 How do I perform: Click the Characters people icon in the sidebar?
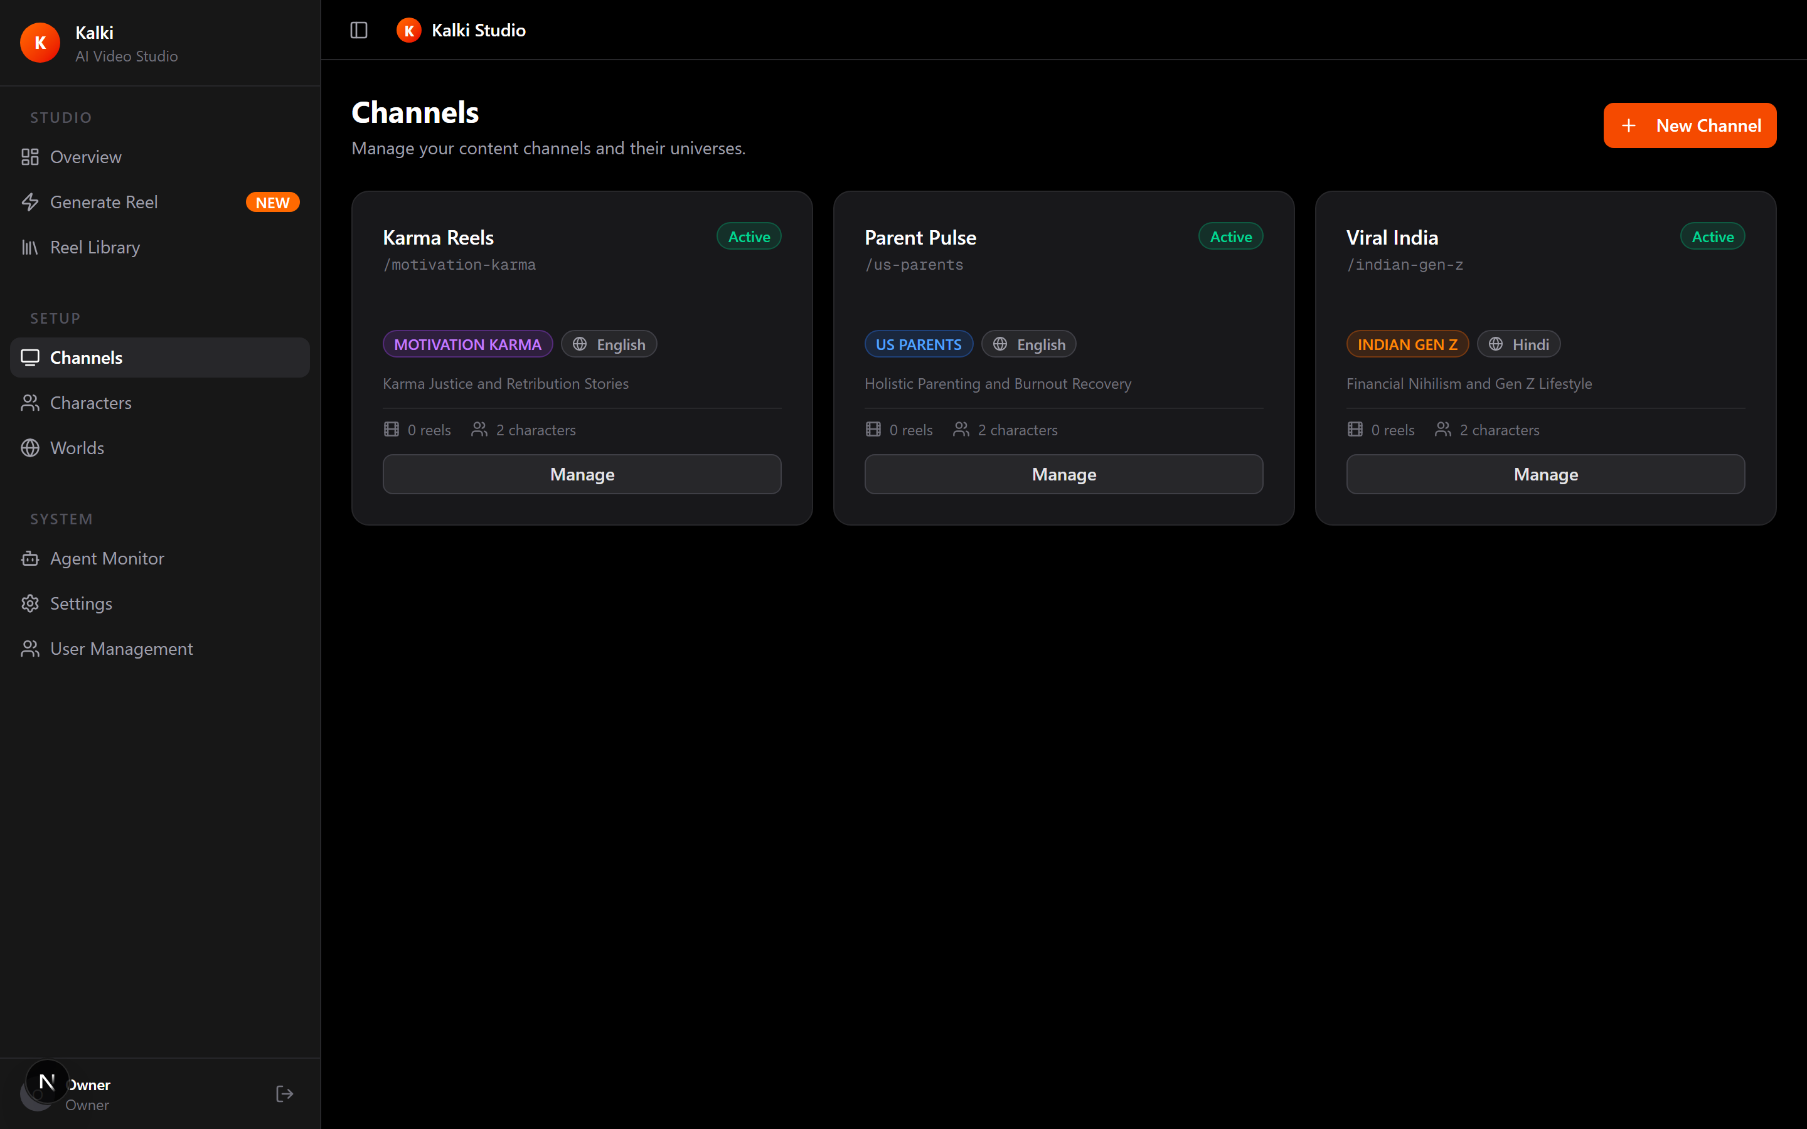pyautogui.click(x=30, y=403)
